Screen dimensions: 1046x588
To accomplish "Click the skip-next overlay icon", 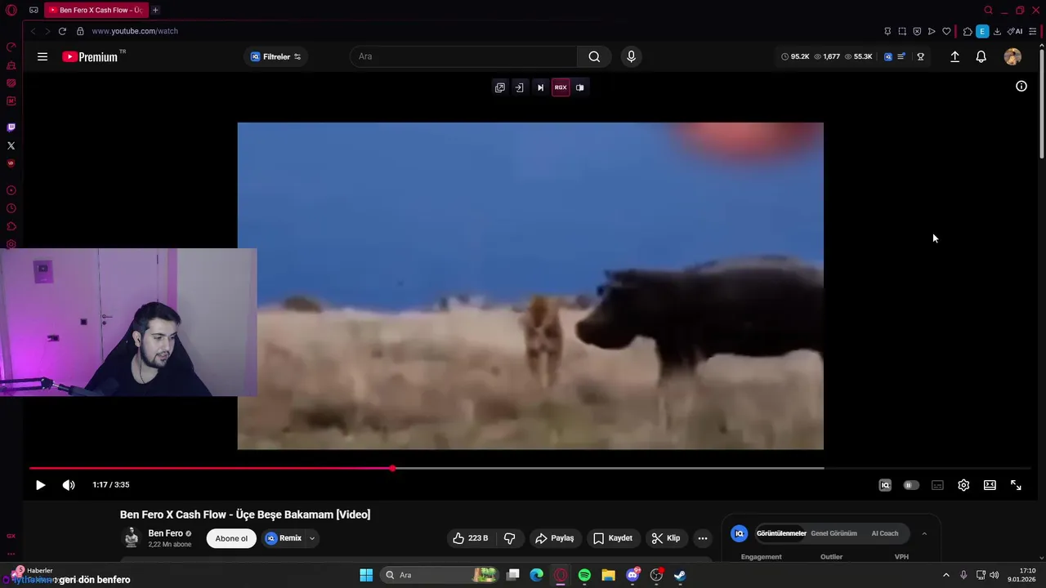I will (540, 87).
